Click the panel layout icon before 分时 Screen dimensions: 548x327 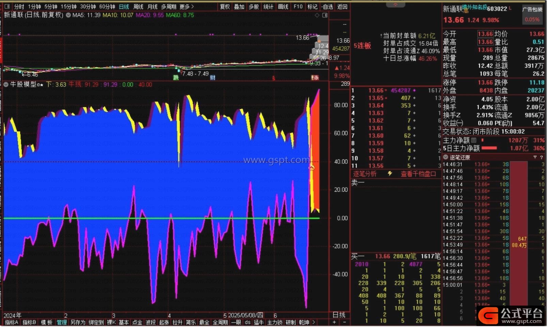click(7, 6)
